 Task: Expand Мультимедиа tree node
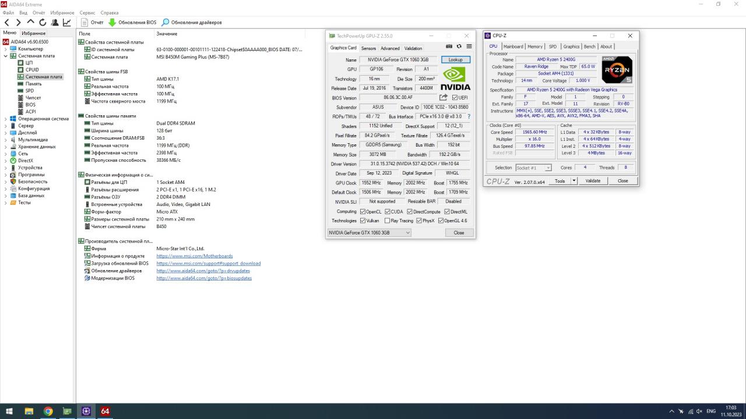[5, 140]
